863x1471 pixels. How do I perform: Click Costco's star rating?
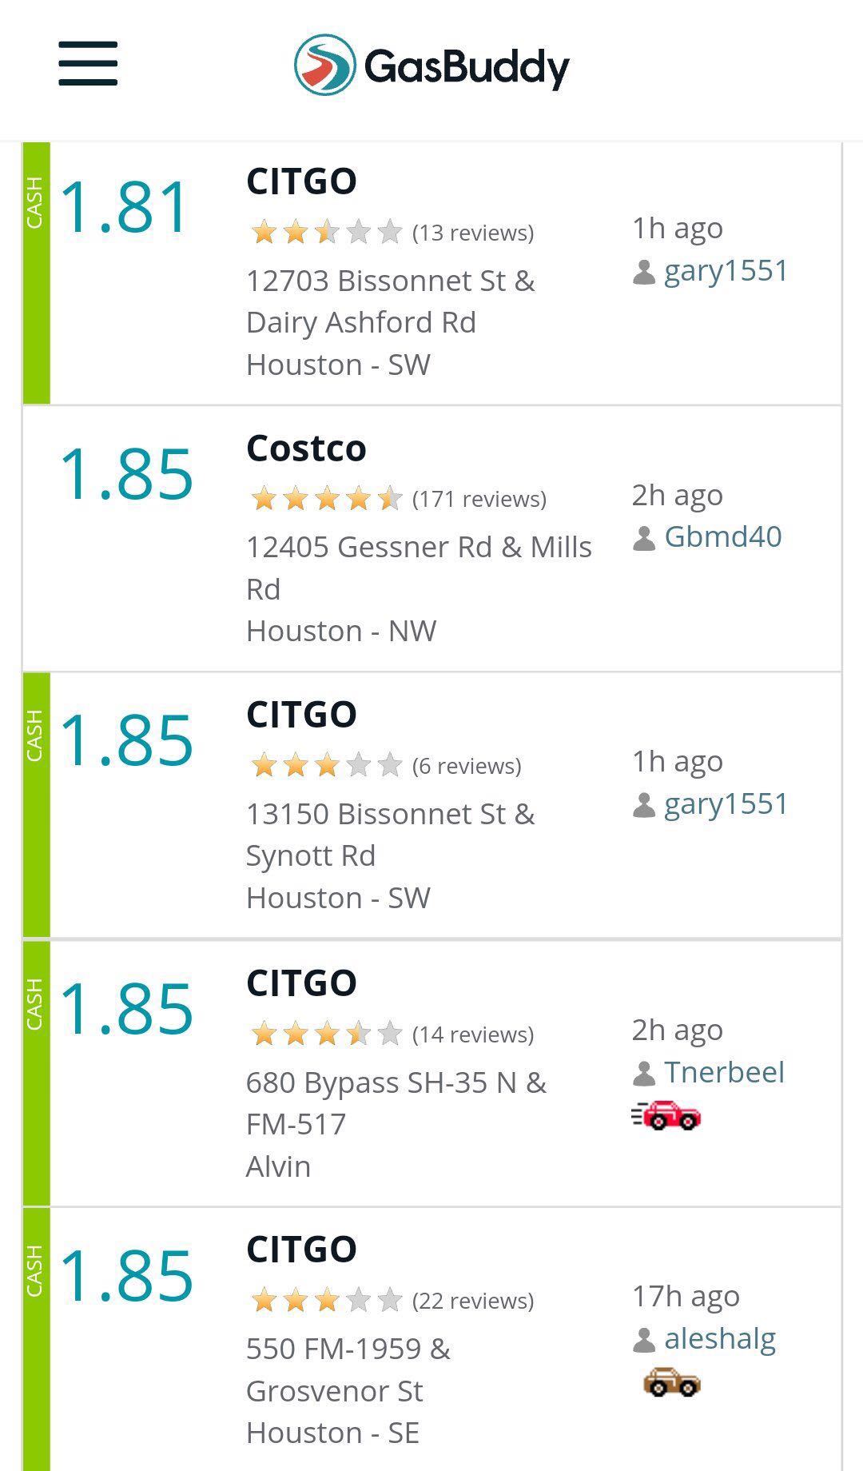(326, 499)
